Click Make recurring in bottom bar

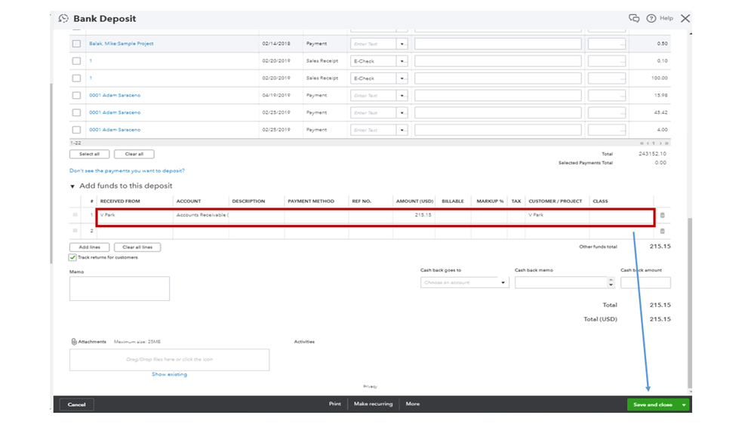point(373,404)
